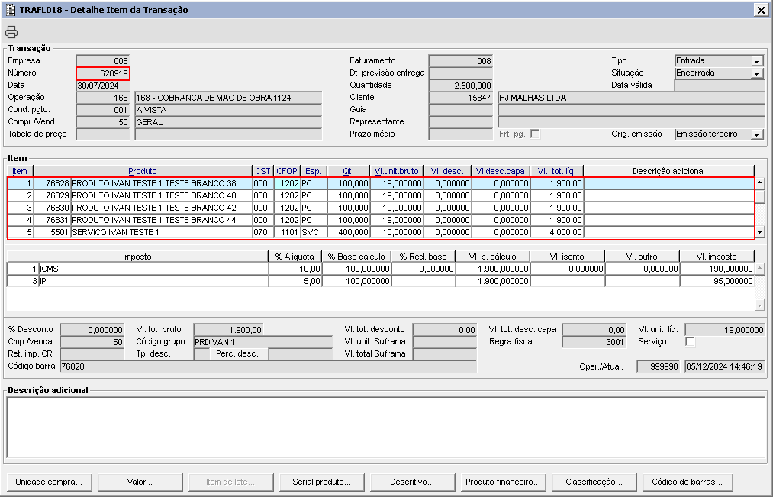This screenshot has width=773, height=497.
Task: Click the Oper./Atual. field 999998
Action: (658, 366)
